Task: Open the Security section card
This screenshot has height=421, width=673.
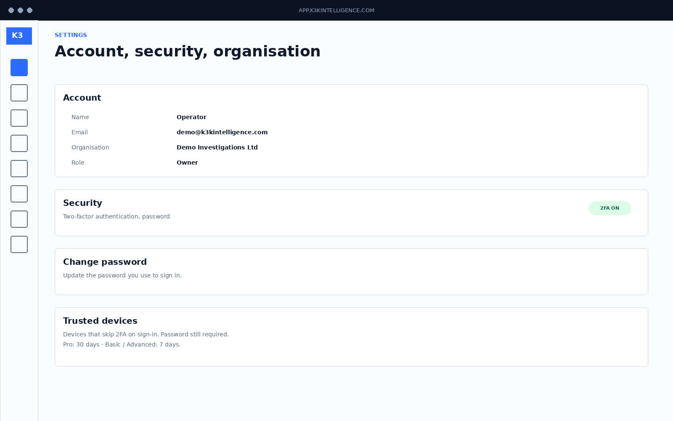Action: pos(351,213)
